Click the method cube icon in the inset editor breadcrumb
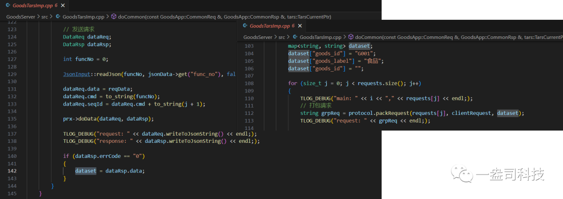563x199 pixels. coord(350,37)
